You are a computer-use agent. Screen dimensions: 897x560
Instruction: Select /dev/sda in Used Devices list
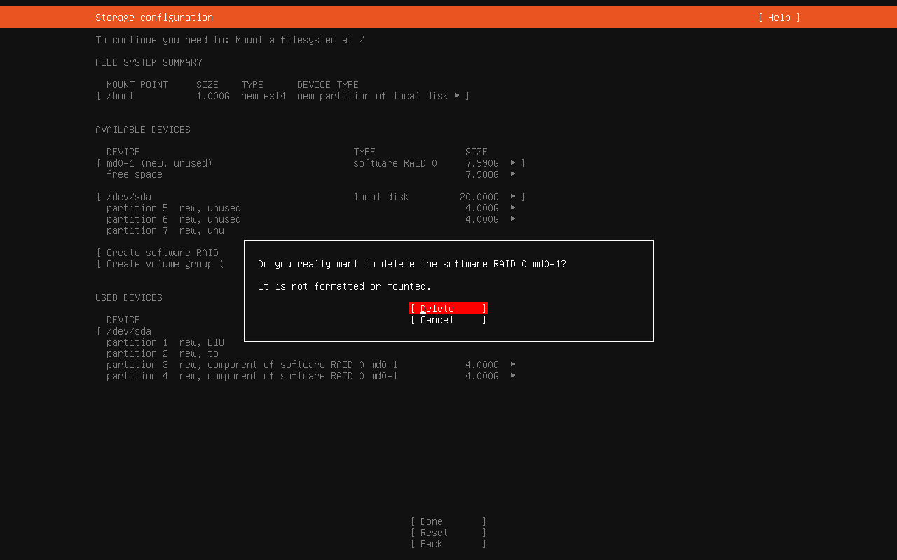tap(129, 331)
